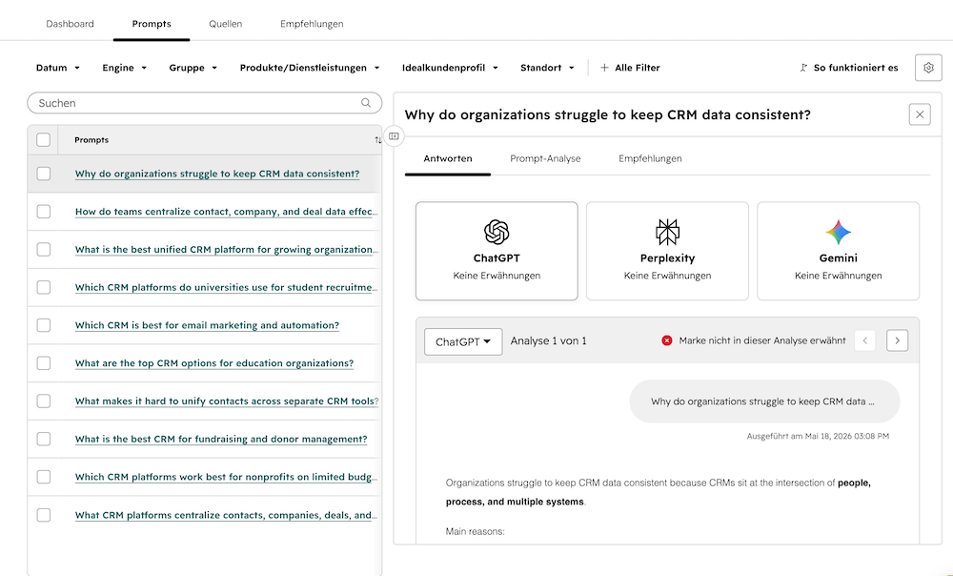The height and width of the screenshot is (576, 953).
Task: Click the settings gear icon
Action: coord(928,68)
